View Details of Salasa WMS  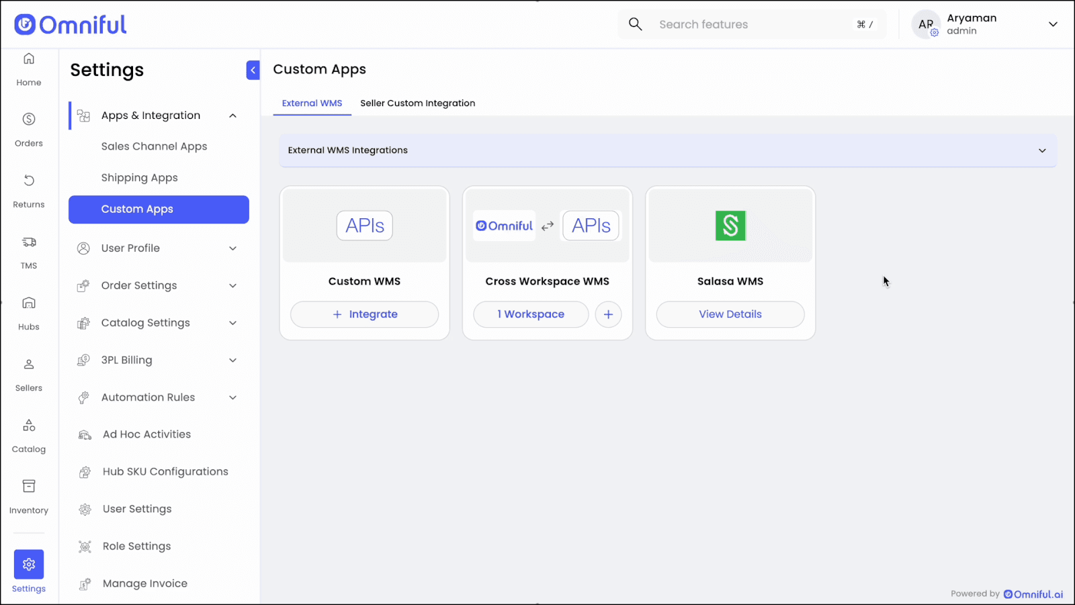pos(730,314)
